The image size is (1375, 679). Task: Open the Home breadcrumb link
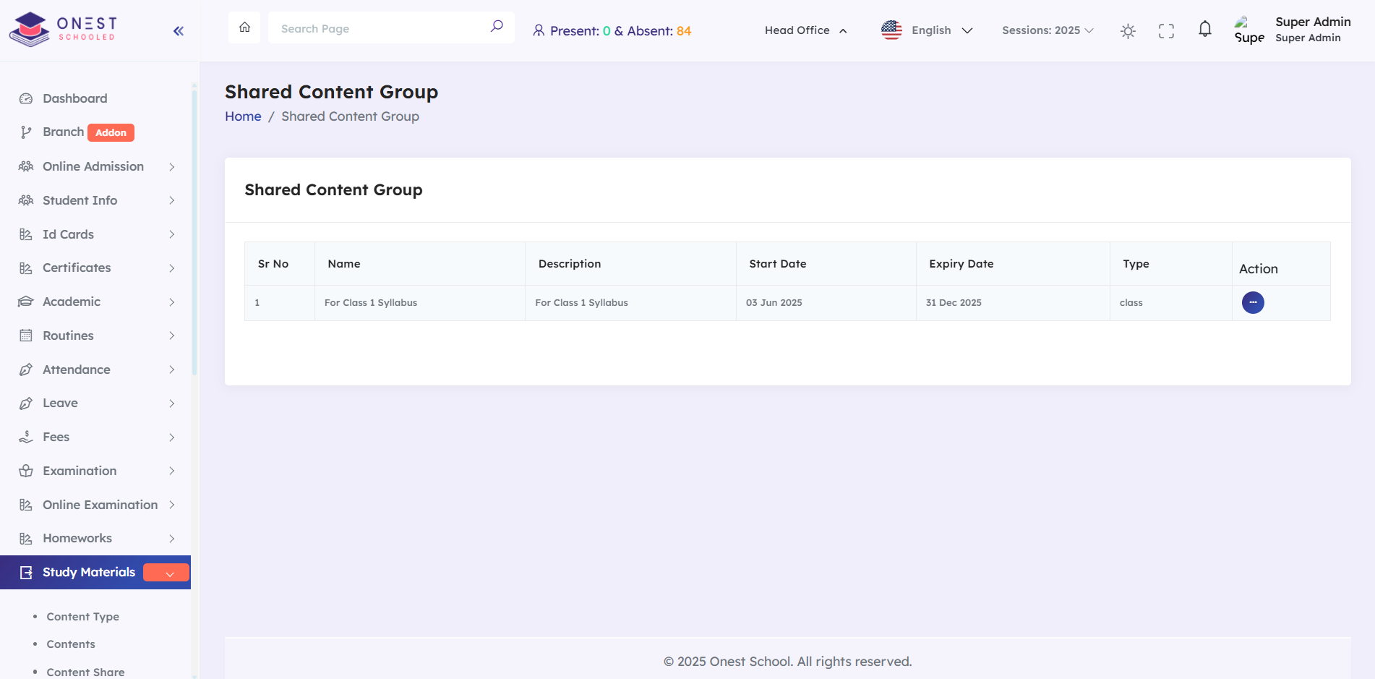point(243,116)
